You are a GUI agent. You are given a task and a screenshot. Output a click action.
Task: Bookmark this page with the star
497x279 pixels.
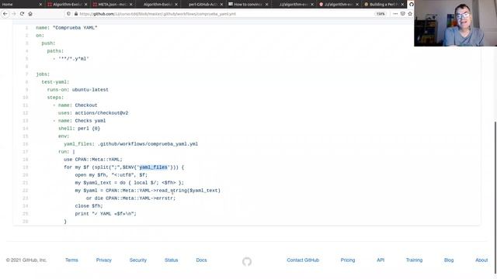point(410,14)
